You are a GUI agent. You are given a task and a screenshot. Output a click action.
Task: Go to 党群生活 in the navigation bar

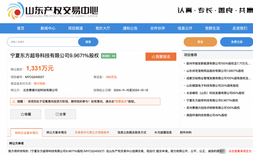pos(212,28)
